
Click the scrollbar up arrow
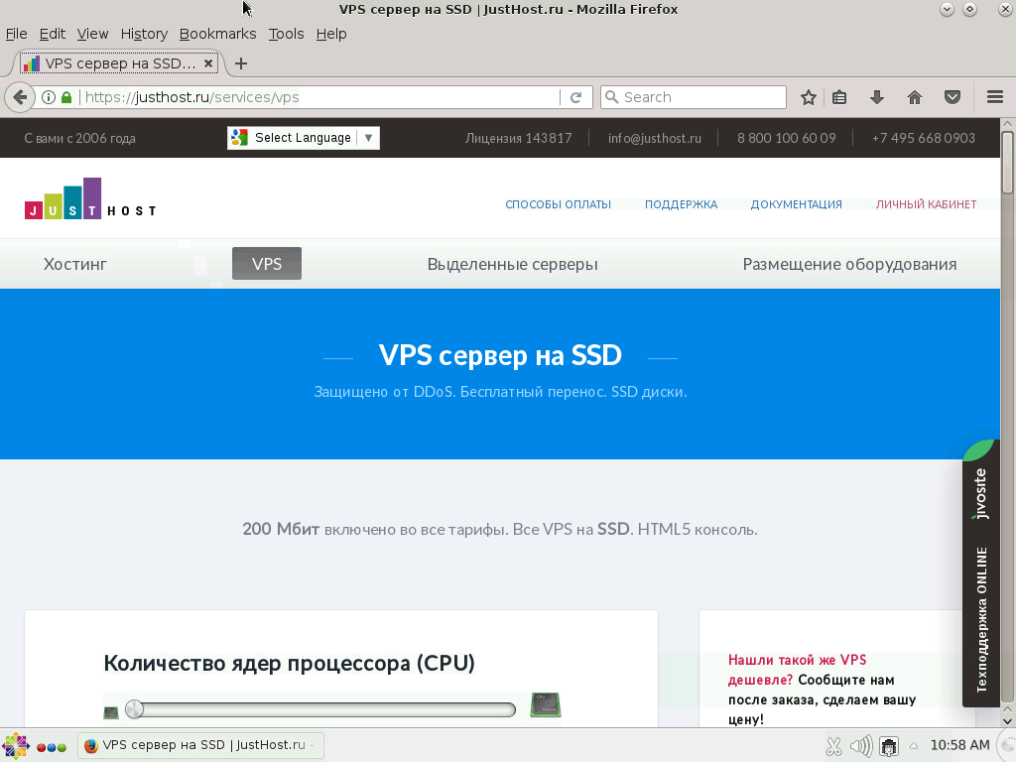coord(1007,124)
